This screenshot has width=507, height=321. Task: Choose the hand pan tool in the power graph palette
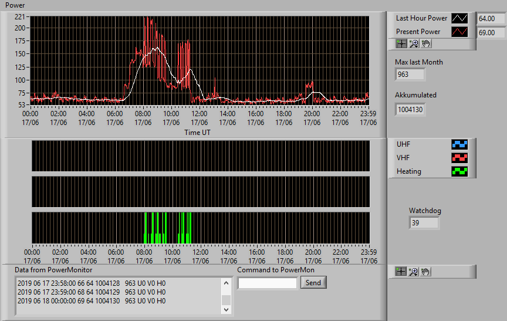[x=426, y=43]
